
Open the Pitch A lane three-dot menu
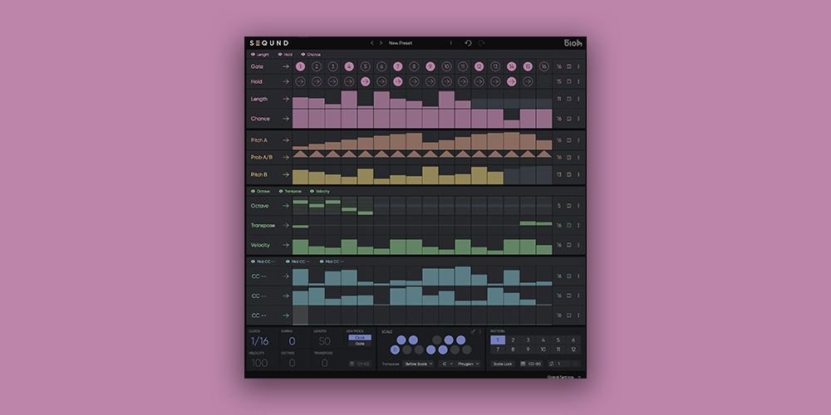tap(579, 140)
